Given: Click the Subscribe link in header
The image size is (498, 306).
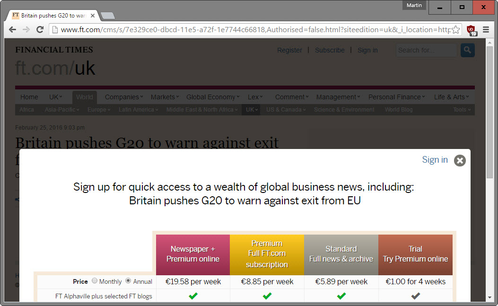Looking at the screenshot, I should tap(330, 50).
